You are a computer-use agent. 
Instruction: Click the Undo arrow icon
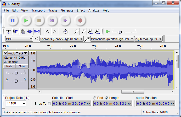(47, 31)
